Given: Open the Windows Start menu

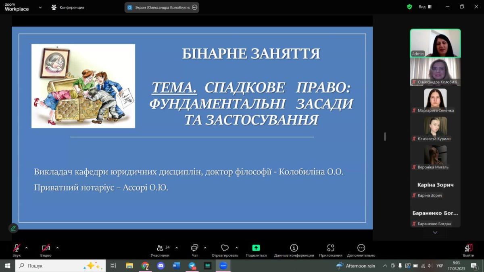Looking at the screenshot, I should click(x=7, y=266).
